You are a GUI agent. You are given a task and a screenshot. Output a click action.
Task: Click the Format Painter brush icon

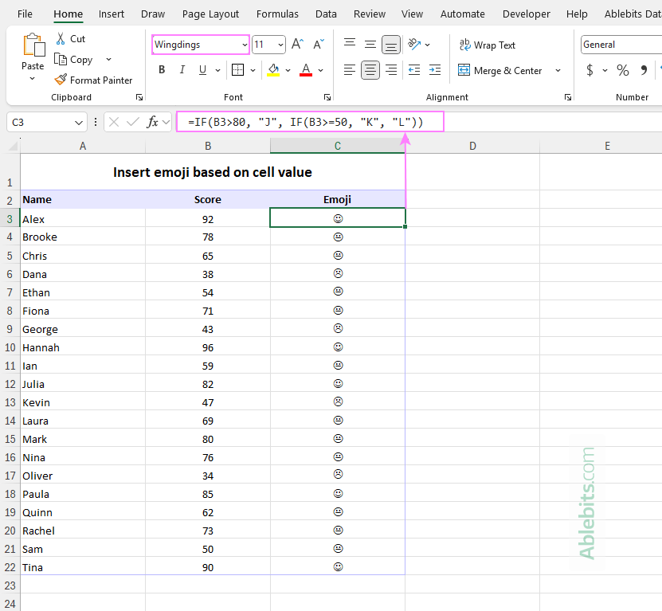61,80
